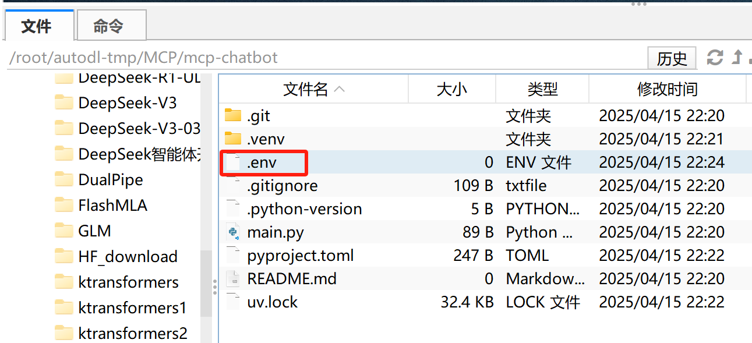
Task: Click the up-arrow parent directory icon
Action: point(737,58)
